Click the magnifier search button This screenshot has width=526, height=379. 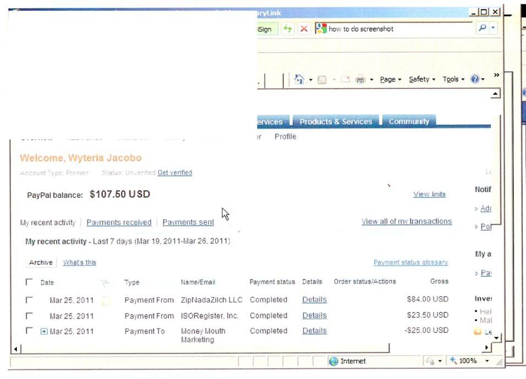tap(483, 28)
